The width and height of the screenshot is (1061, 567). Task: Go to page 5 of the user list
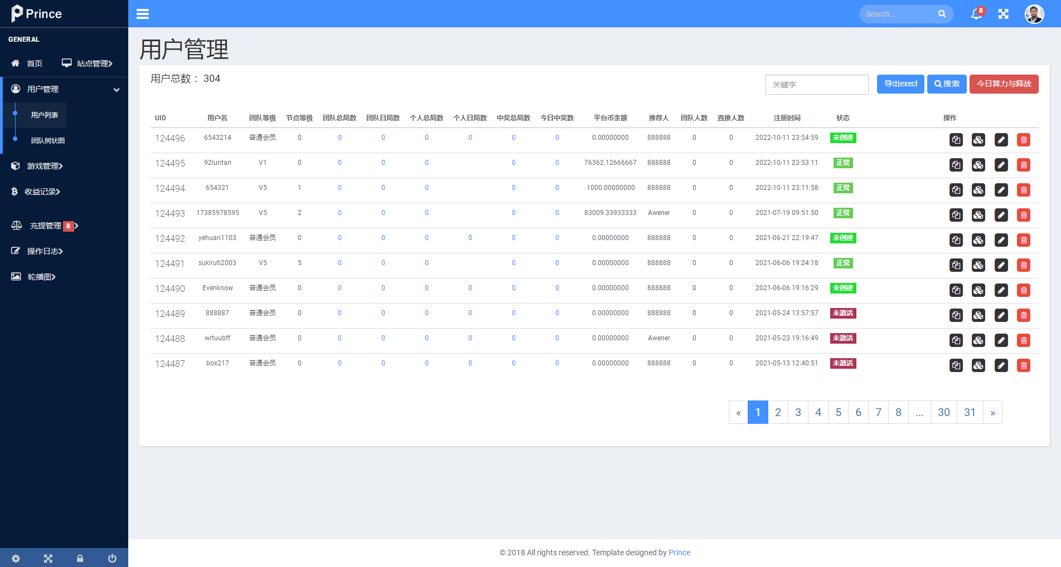(838, 412)
